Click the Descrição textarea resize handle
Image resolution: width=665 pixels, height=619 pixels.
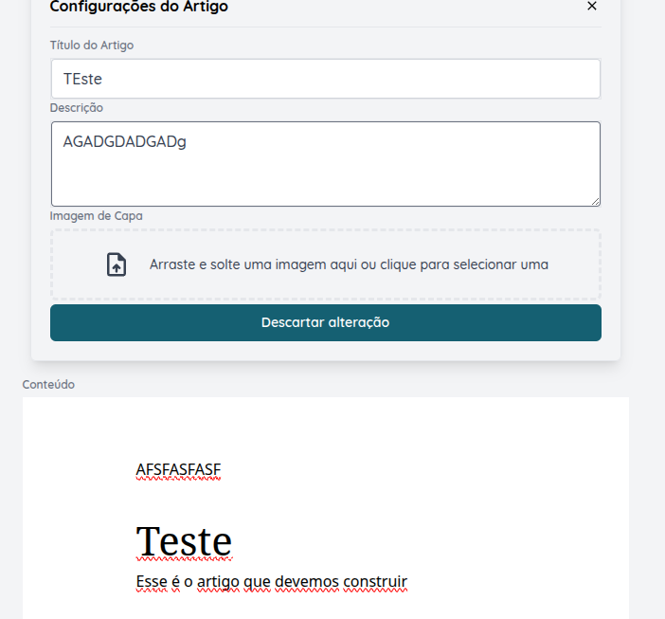595,201
